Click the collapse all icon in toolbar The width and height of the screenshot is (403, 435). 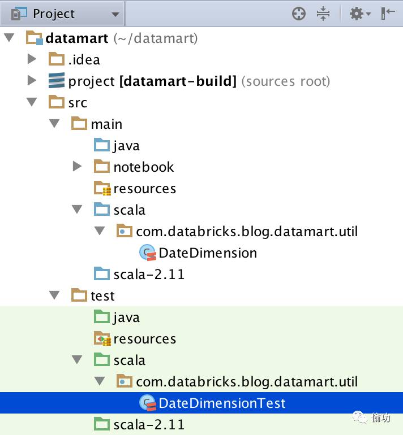323,14
